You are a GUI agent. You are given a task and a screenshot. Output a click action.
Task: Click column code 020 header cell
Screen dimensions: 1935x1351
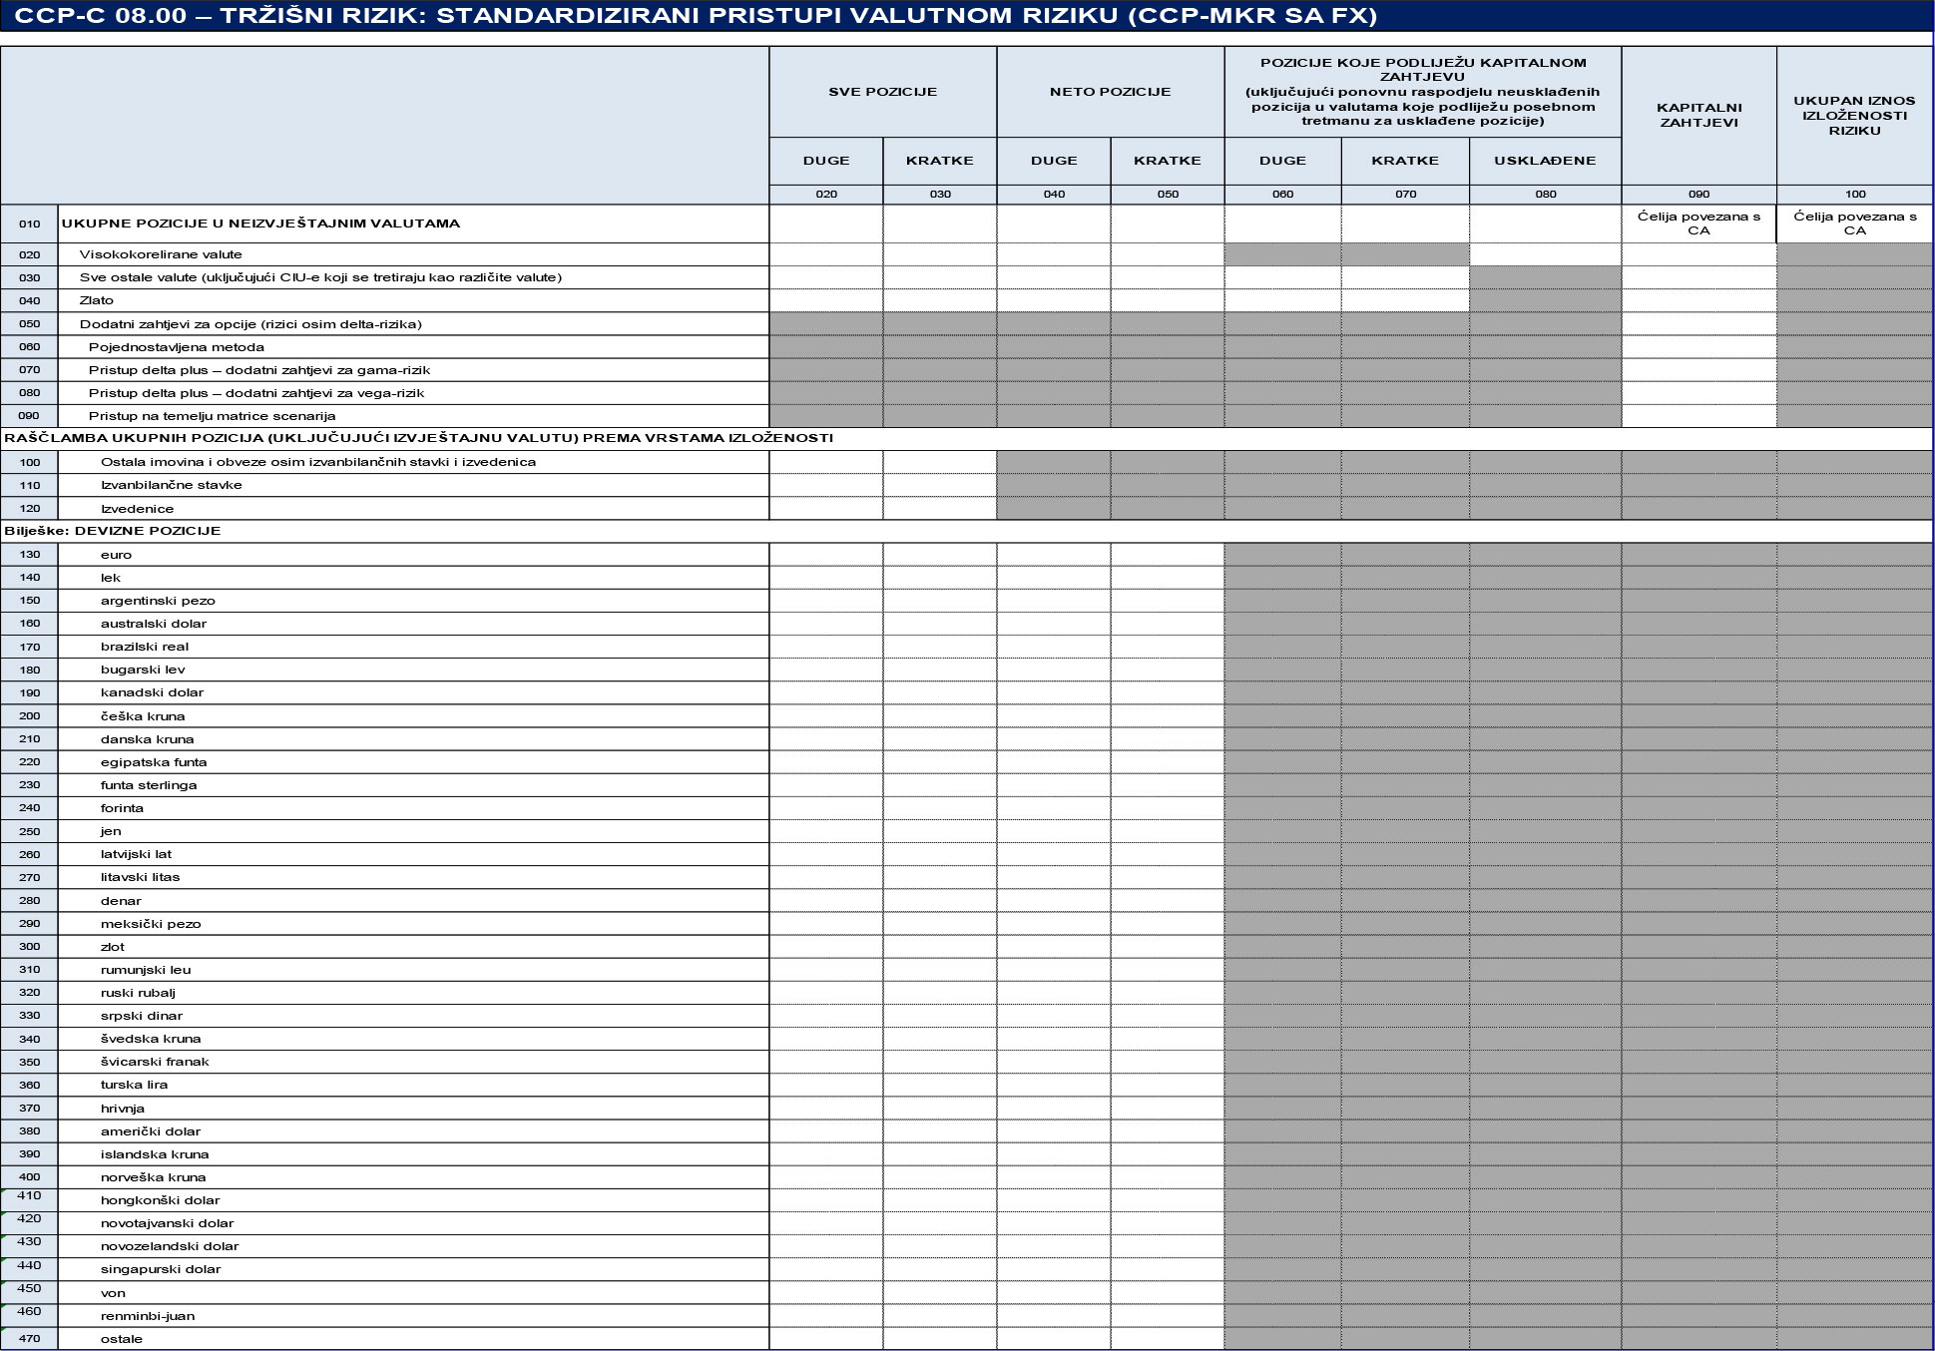coord(826,195)
